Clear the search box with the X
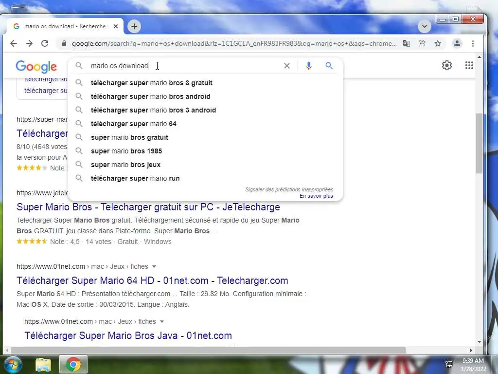 point(287,66)
